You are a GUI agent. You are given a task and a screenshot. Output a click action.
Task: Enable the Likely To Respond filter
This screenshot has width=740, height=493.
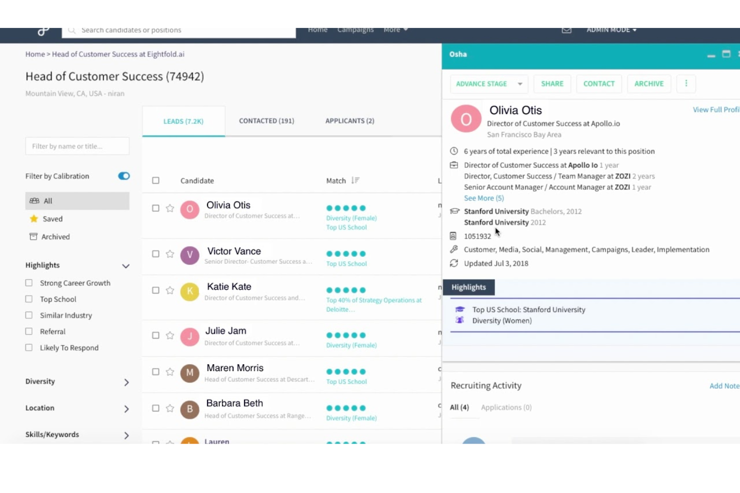point(29,348)
